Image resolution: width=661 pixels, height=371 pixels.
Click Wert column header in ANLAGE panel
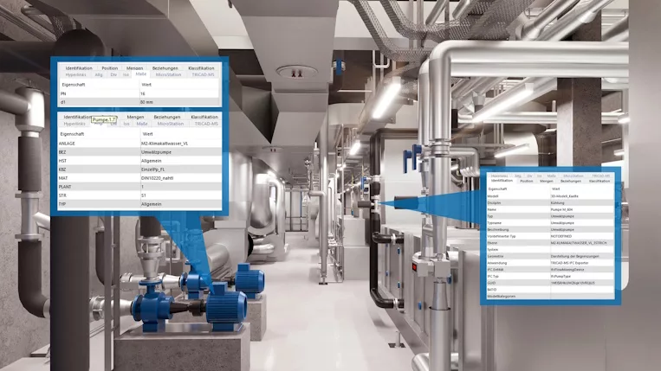[147, 134]
